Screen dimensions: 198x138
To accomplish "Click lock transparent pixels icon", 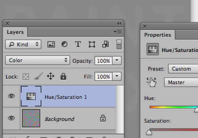I will pos(26,77).
